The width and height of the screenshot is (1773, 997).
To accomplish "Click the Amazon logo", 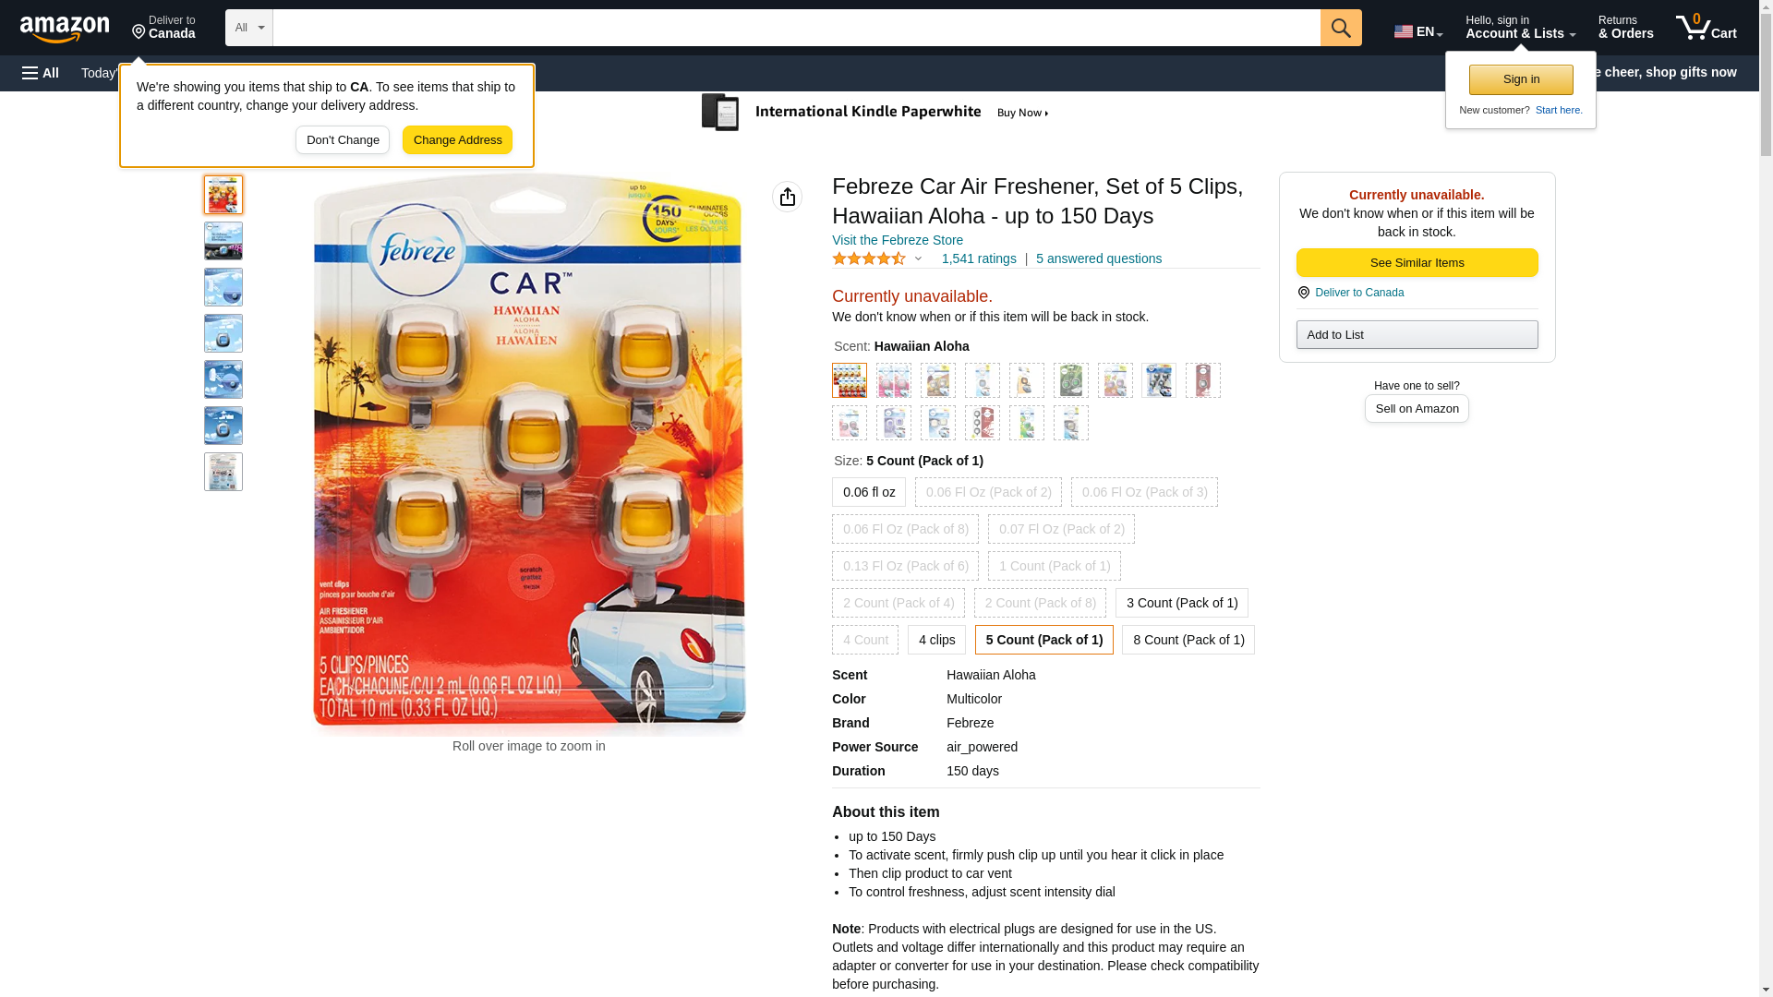I will pyautogui.click(x=65, y=29).
